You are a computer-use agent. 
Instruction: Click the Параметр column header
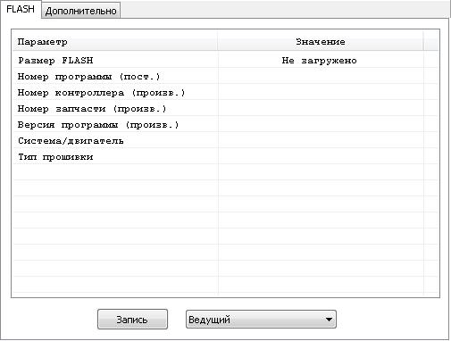[115, 42]
